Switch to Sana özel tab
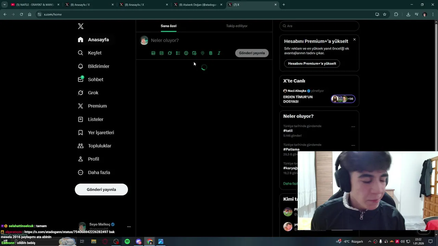 click(x=169, y=26)
